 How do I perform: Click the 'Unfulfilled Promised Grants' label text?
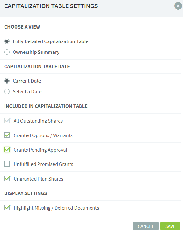[43, 164]
